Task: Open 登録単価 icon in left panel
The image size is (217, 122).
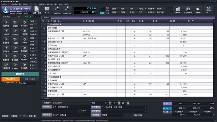Action: pyautogui.click(x=6, y=23)
